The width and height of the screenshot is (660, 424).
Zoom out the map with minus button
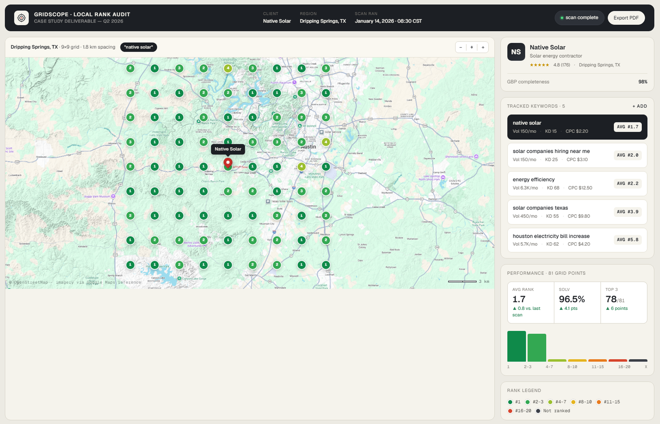pyautogui.click(x=461, y=47)
